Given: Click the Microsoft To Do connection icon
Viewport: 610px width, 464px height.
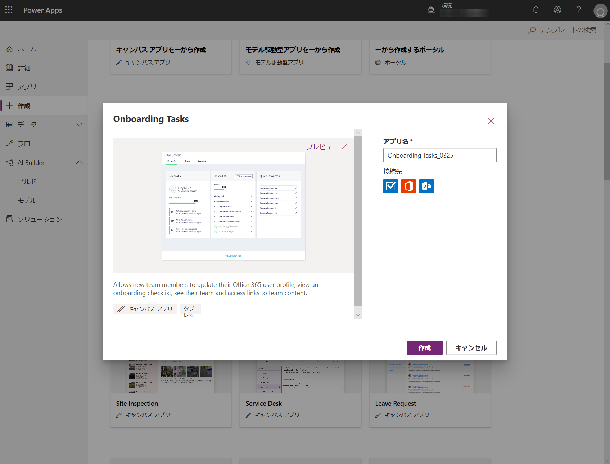Looking at the screenshot, I should 390,186.
